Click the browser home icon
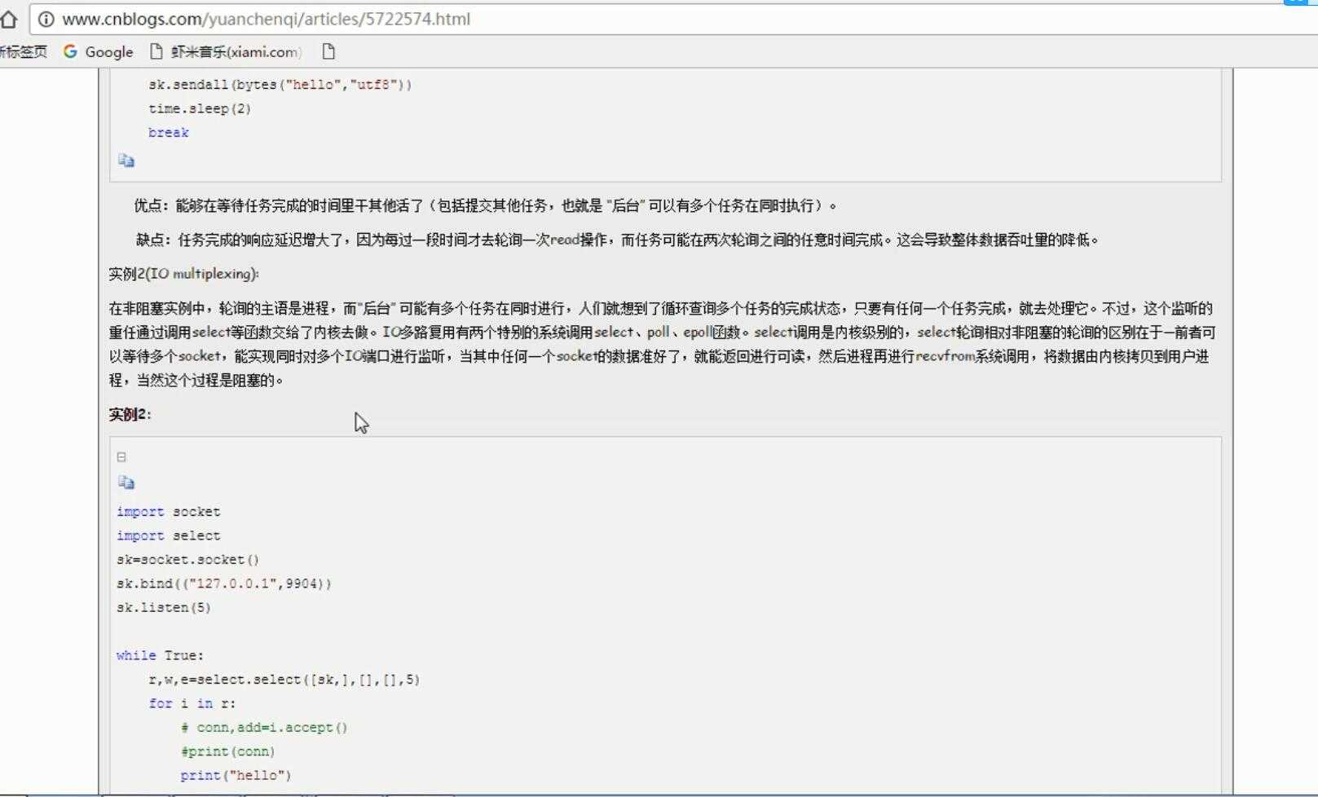Viewport: 1318px width, 797px height. pyautogui.click(x=8, y=19)
